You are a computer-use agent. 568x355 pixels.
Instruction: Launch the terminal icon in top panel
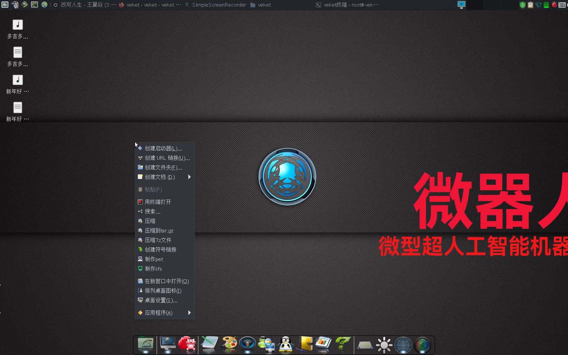[34, 5]
